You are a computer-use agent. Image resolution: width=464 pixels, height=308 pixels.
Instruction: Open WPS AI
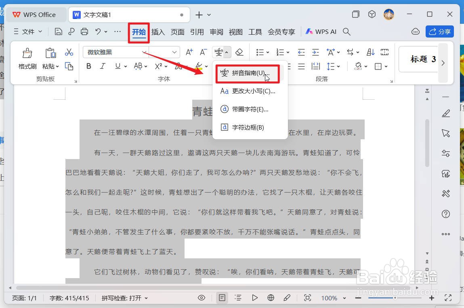321,31
